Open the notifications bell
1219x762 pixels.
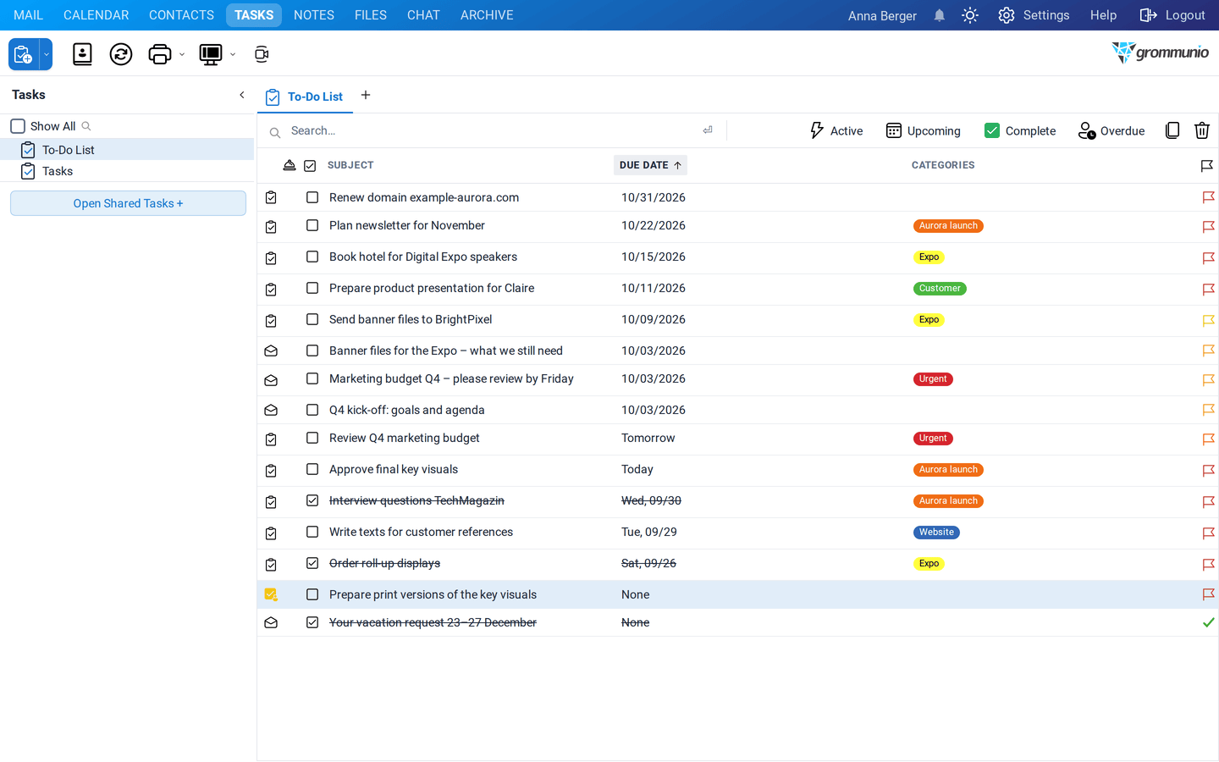pos(939,15)
